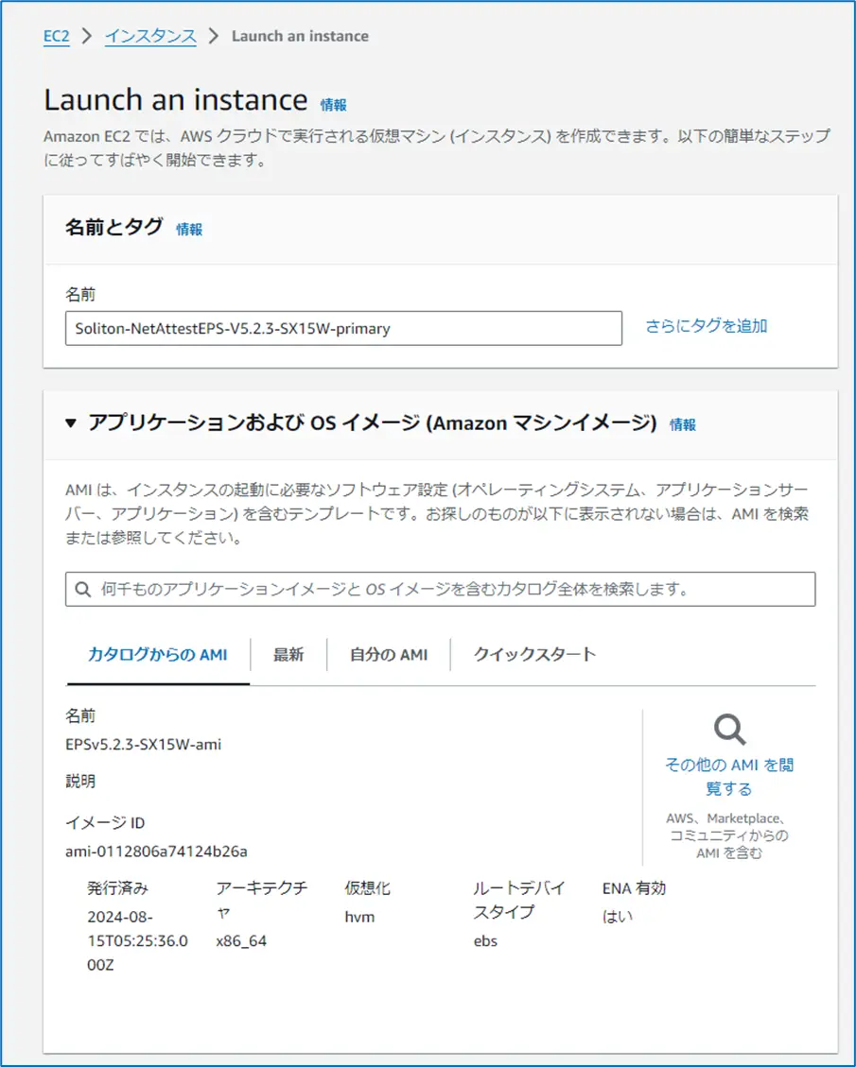Click the instance name input field
The width and height of the screenshot is (856, 1067).
(x=344, y=328)
